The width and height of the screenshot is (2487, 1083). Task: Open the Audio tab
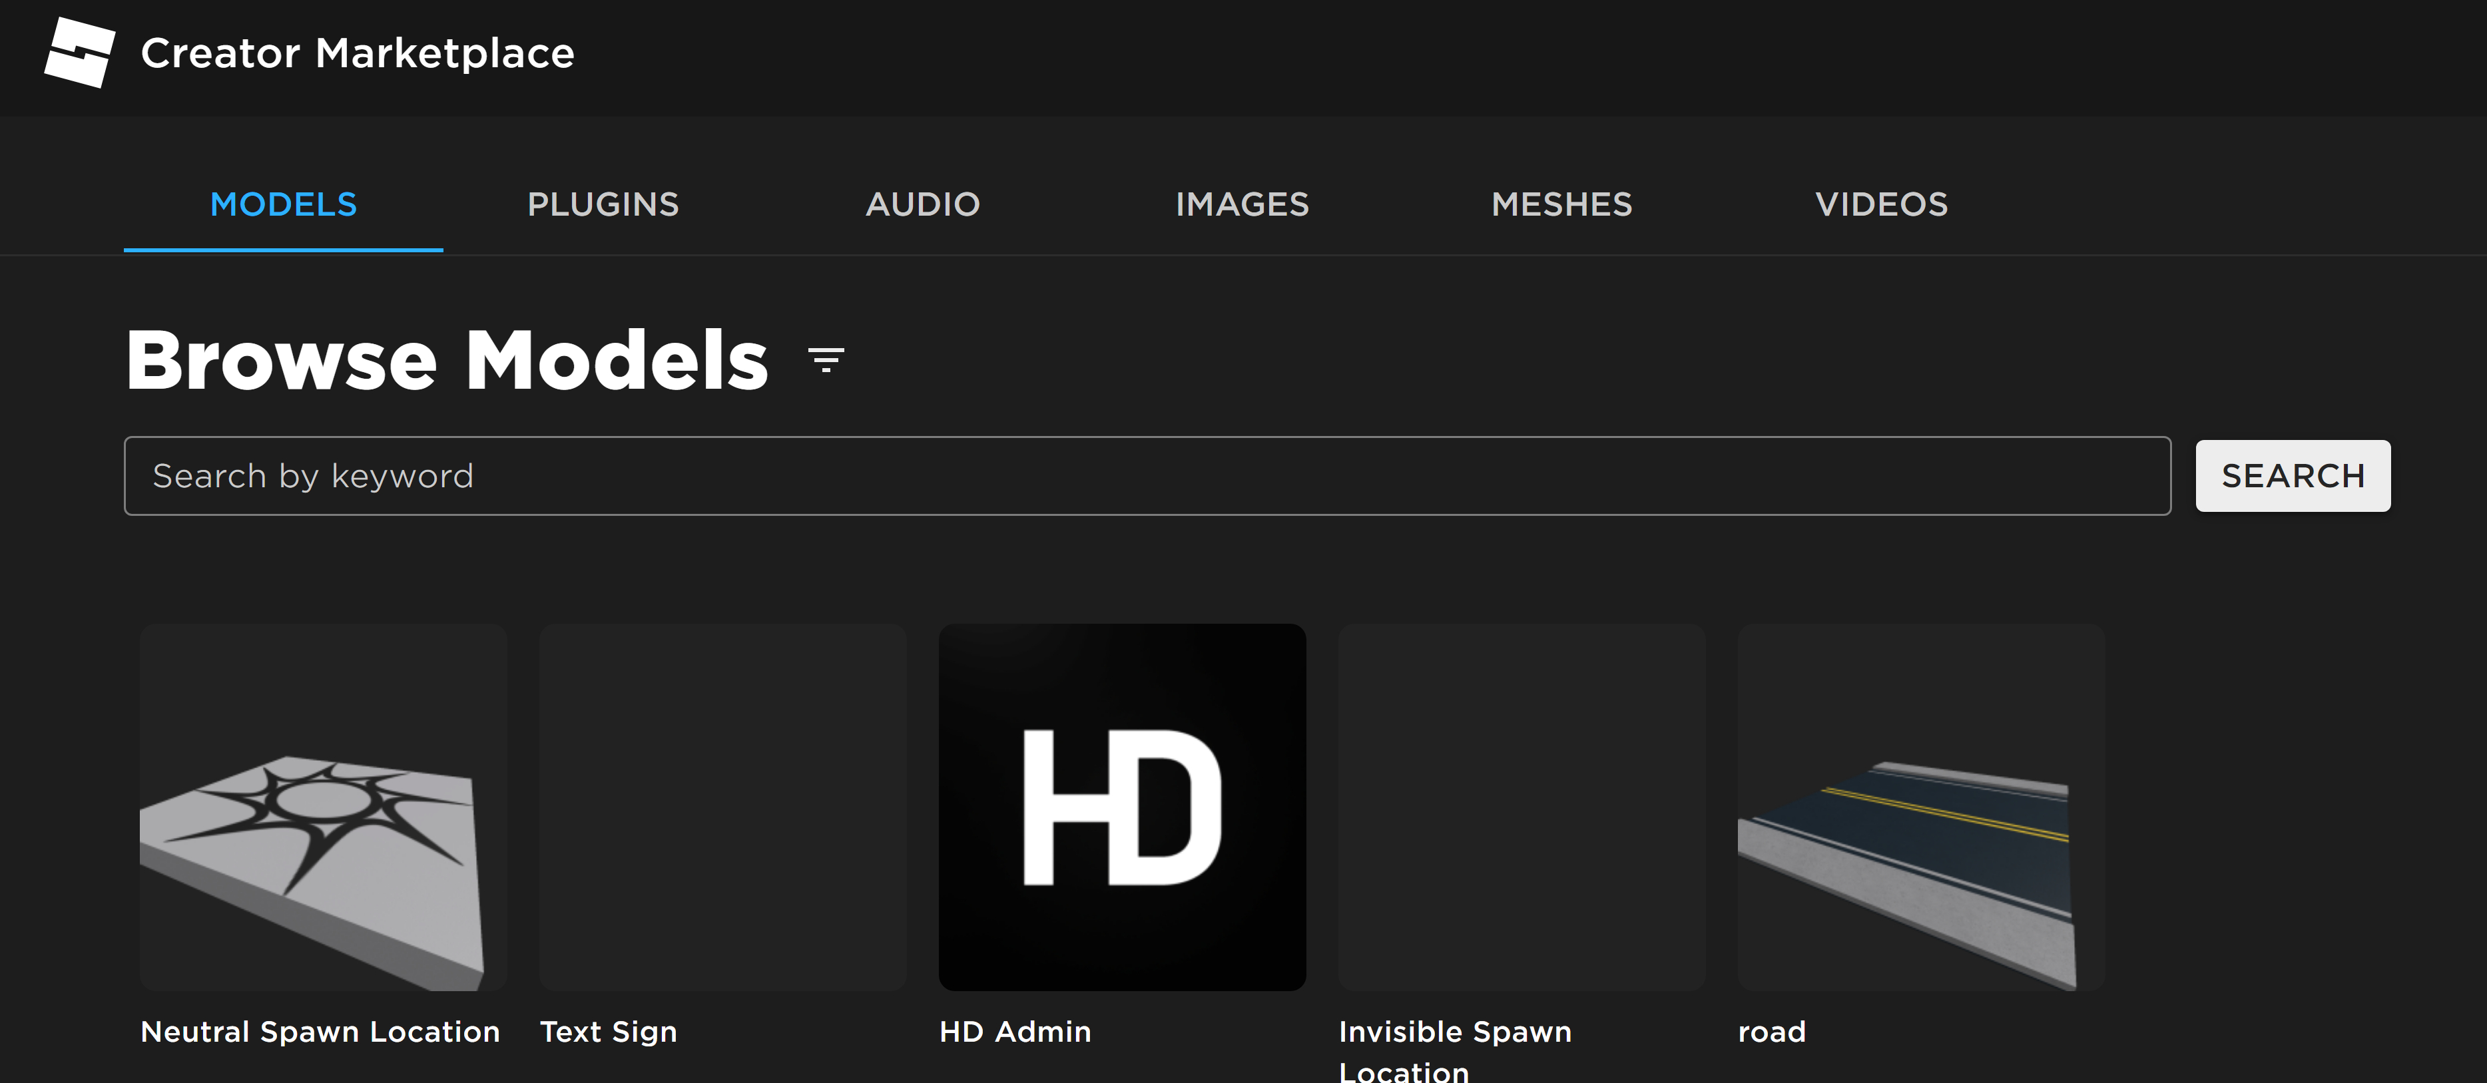[922, 204]
